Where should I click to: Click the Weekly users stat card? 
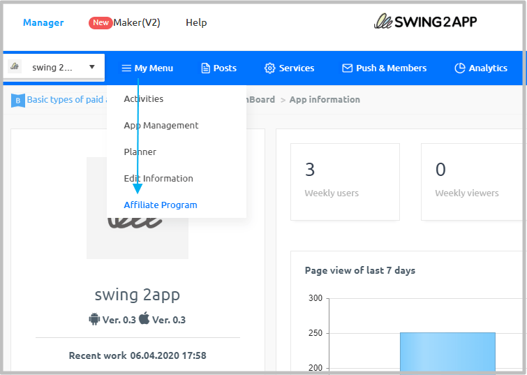coord(345,182)
